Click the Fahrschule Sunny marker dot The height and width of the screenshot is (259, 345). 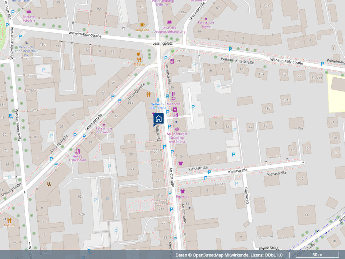[206, 19]
